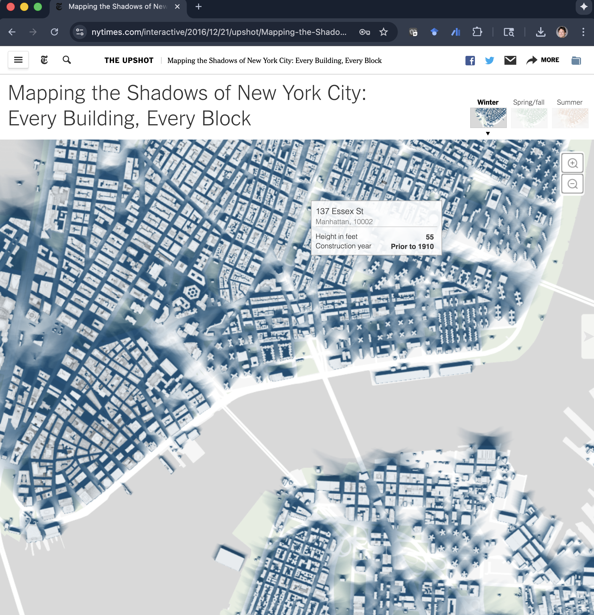Click the URL address bar
The width and height of the screenshot is (594, 615).
(219, 32)
